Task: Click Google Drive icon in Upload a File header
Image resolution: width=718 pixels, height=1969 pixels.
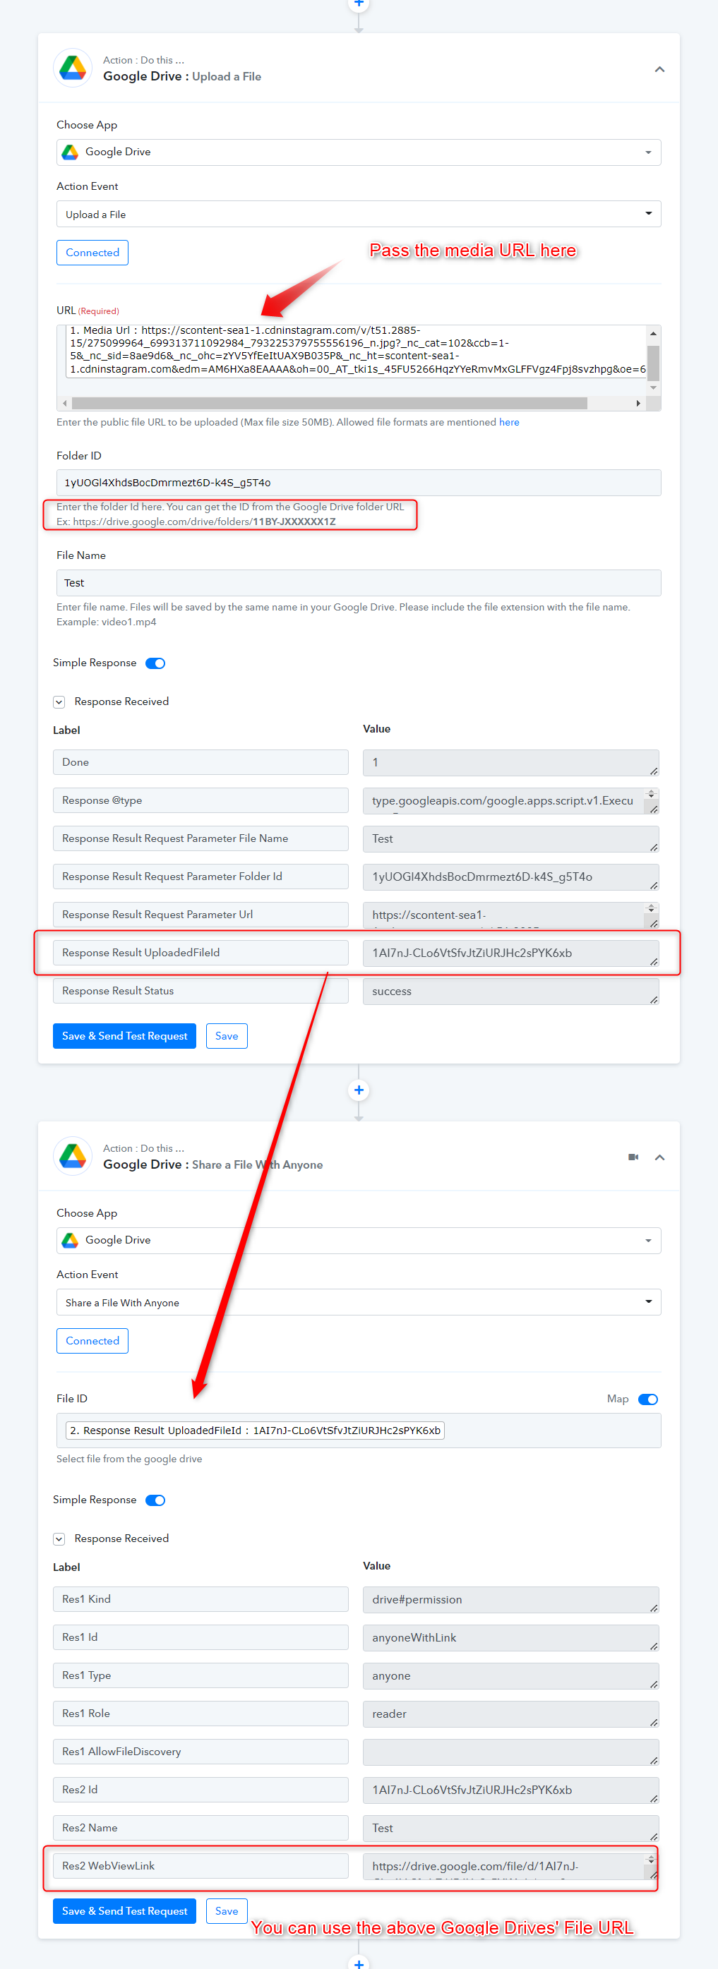Action: click(73, 68)
